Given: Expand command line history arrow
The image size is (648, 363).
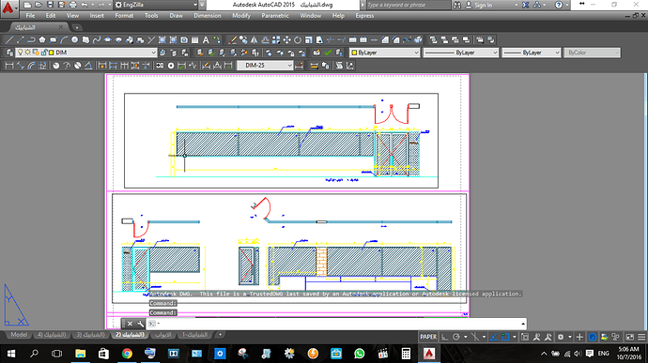Looking at the screenshot, I should [523, 324].
